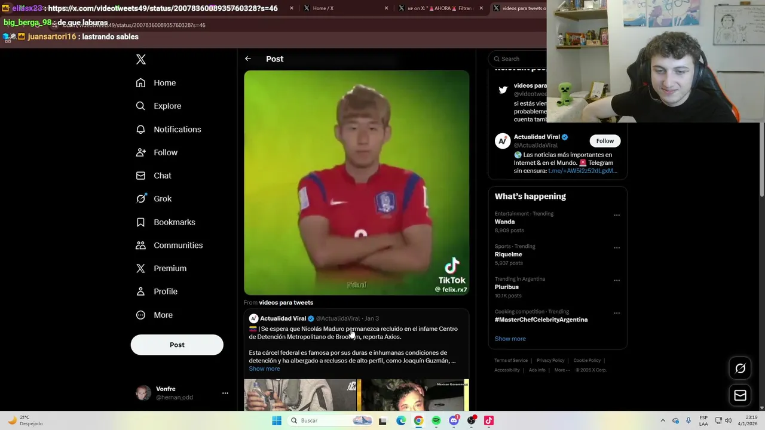Open Notifications in the sidebar

pyautogui.click(x=168, y=129)
